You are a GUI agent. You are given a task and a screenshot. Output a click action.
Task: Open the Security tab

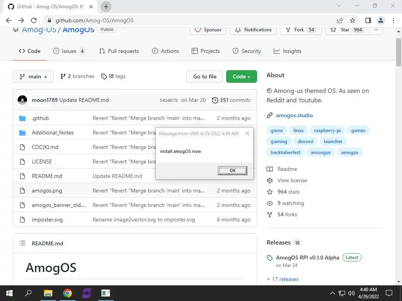[247, 51]
